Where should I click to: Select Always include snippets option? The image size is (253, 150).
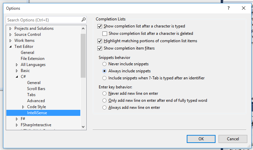tap(104, 71)
